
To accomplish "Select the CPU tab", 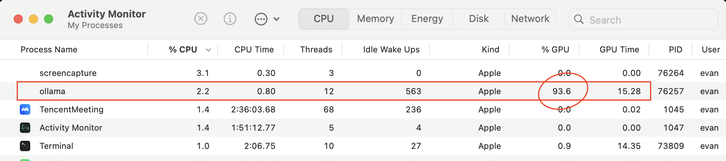I will 324,19.
